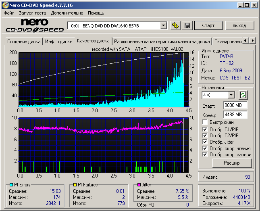Open the Дополнительно menu
The image size is (260, 211).
click(x=67, y=13)
